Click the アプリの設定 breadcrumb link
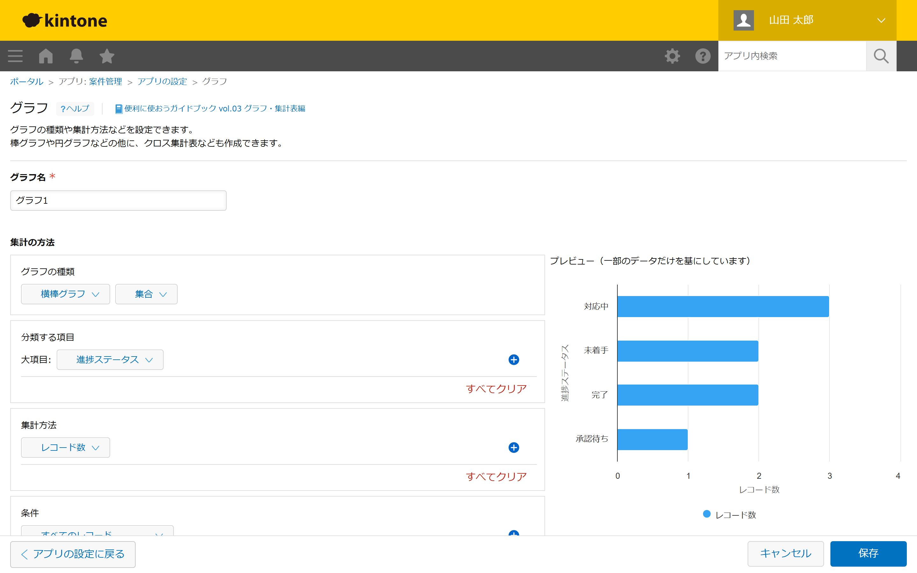Screen dimensions: 917x573 pos(162,81)
